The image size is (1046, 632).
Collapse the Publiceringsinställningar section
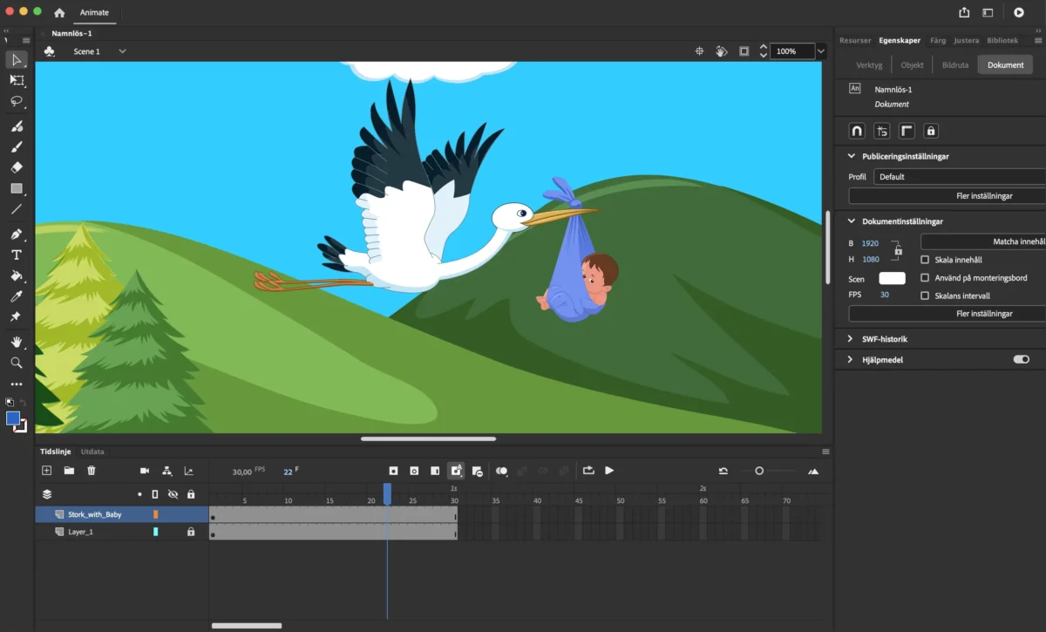(x=852, y=156)
